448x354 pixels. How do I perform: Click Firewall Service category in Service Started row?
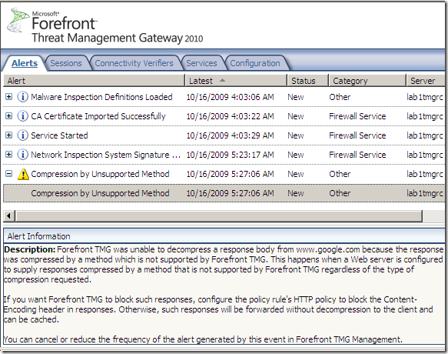(357, 135)
